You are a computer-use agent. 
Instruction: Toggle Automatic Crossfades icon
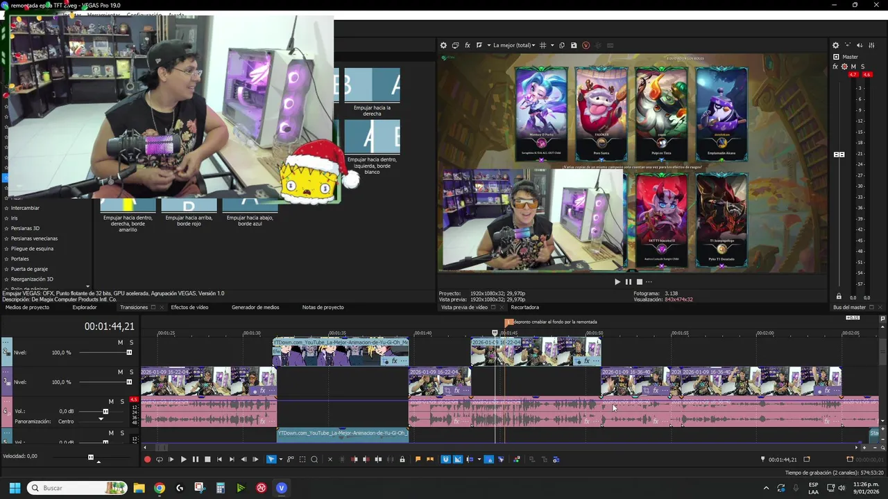pyautogui.click(x=457, y=459)
